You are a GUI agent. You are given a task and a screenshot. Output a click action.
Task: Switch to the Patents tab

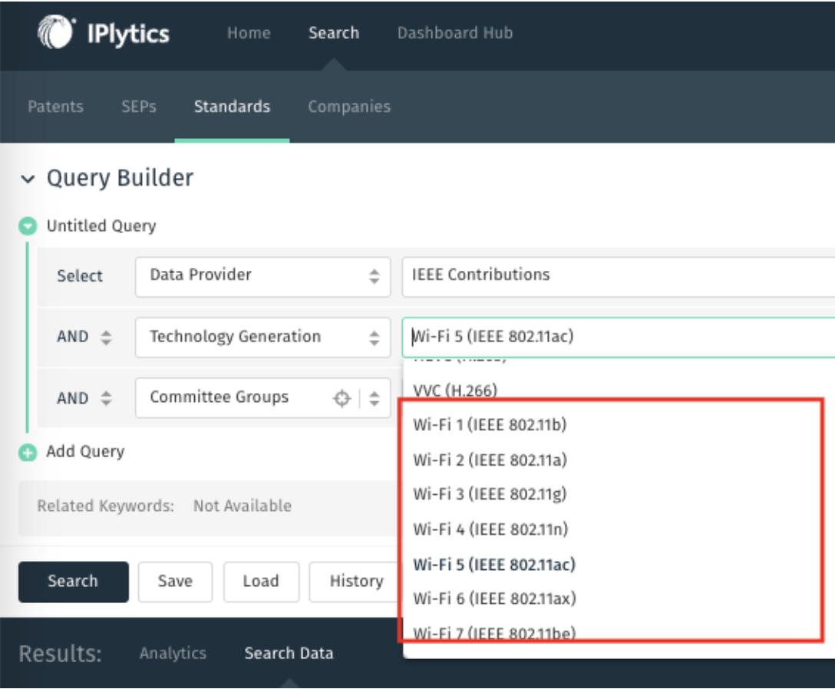click(55, 107)
